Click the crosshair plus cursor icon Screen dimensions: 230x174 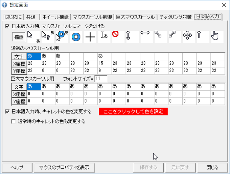coord(90,37)
